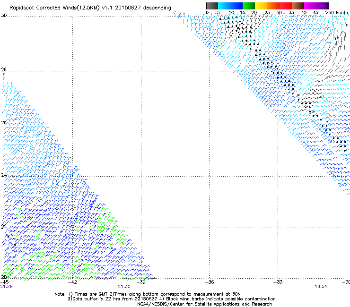Click the '10' label under the color bar

231,12
